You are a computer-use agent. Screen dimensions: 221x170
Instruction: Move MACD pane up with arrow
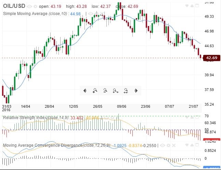pyautogui.click(x=192, y=145)
